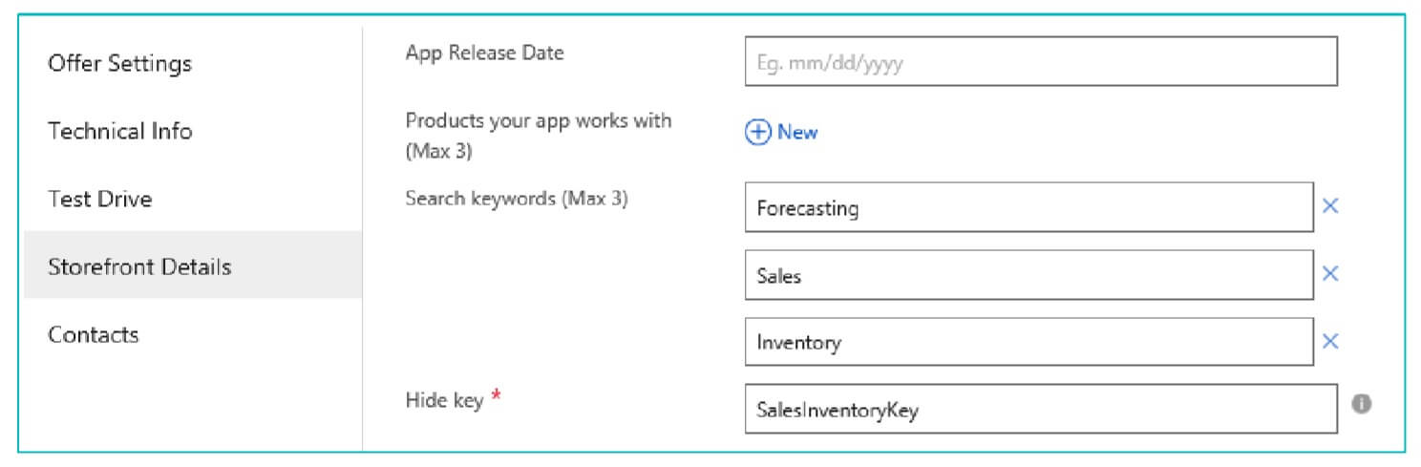The height and width of the screenshot is (467, 1421).
Task: Click the circled plus icon beside New
Action: [757, 133]
